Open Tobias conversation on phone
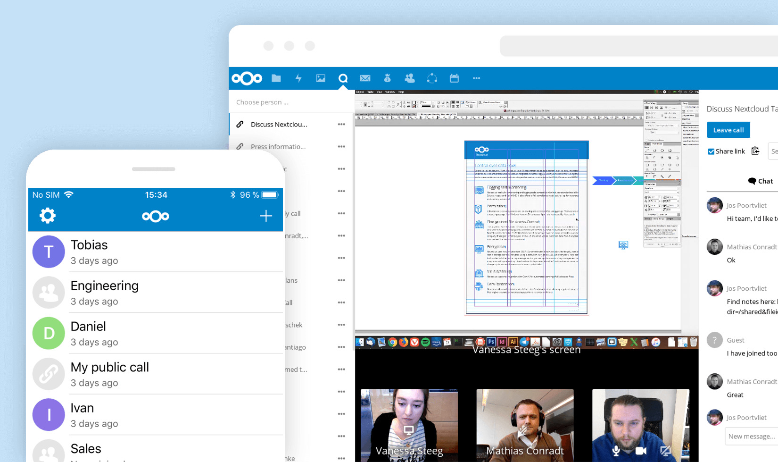 [x=156, y=252]
